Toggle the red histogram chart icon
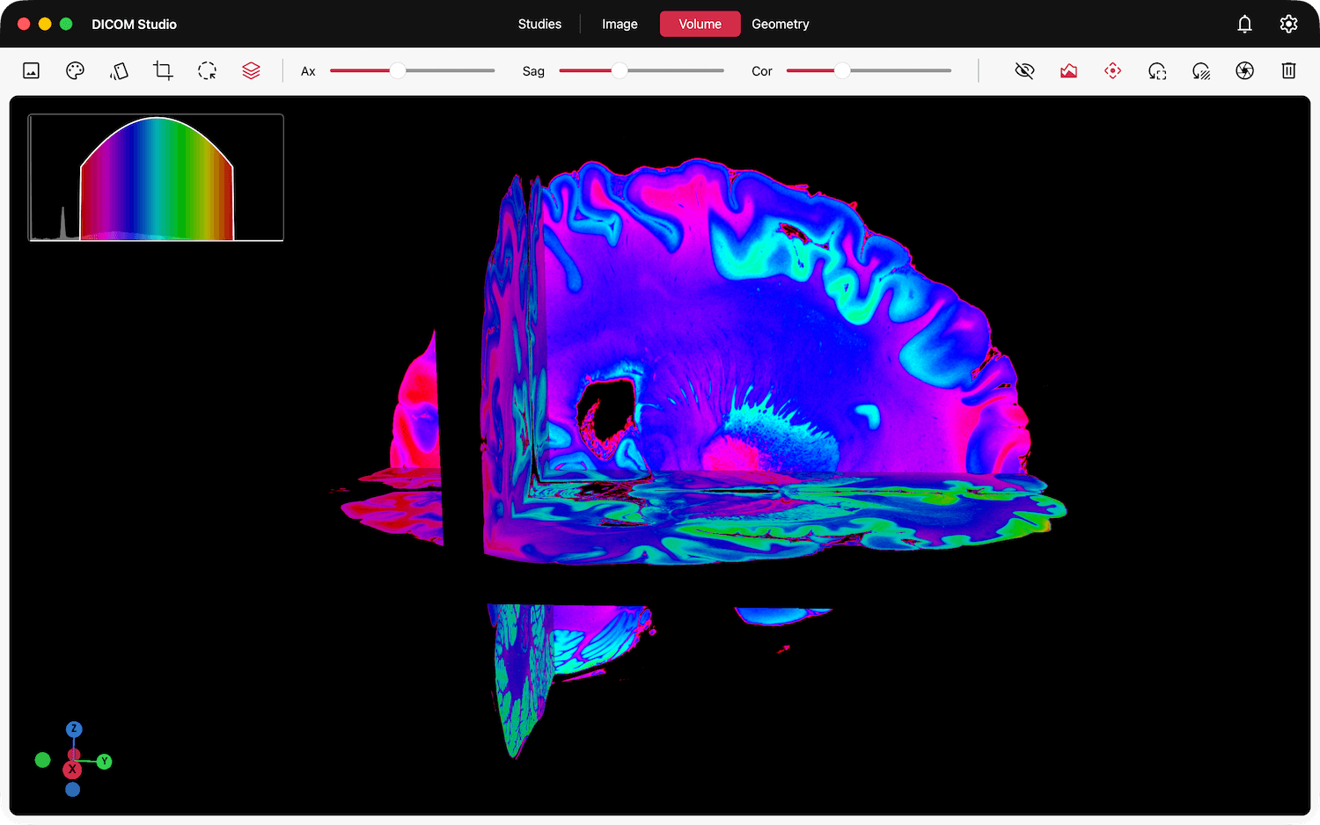This screenshot has width=1320, height=825. 1068,71
